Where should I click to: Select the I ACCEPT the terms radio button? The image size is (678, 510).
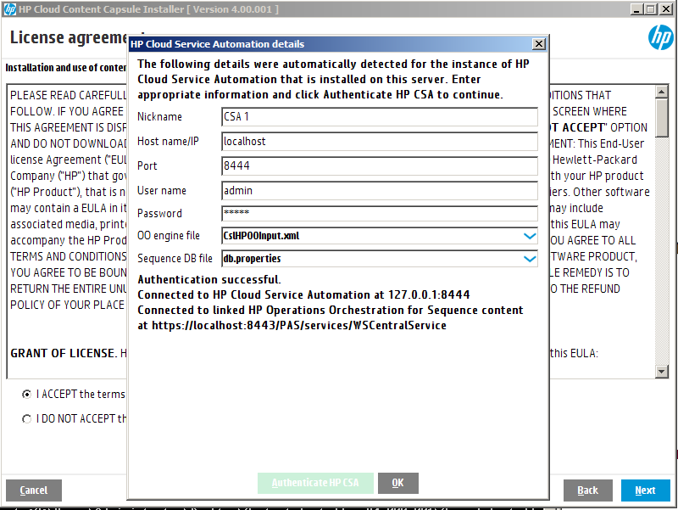pos(27,394)
